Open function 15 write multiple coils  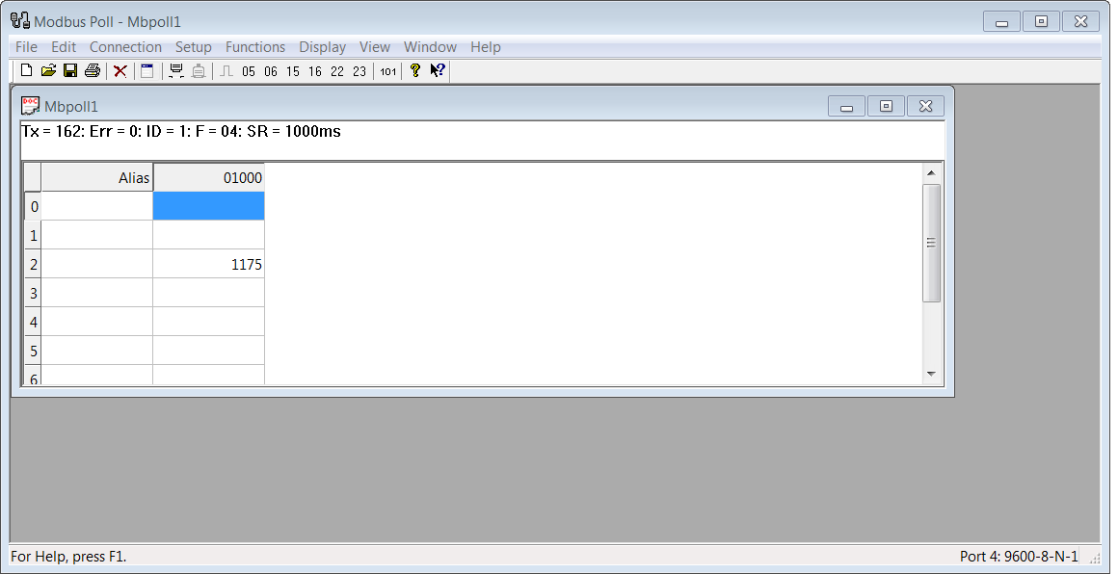pos(292,71)
